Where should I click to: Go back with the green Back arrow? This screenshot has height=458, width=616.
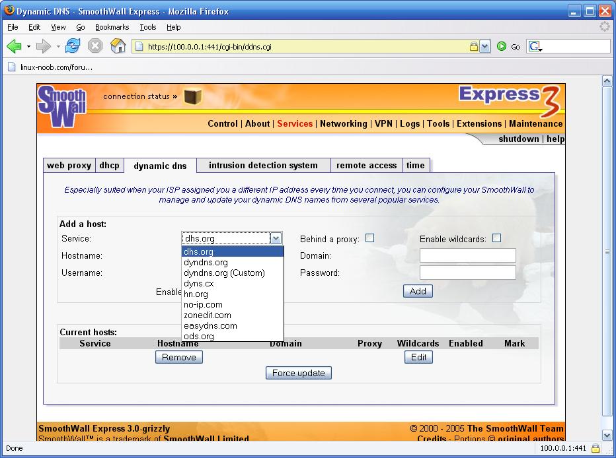point(14,46)
